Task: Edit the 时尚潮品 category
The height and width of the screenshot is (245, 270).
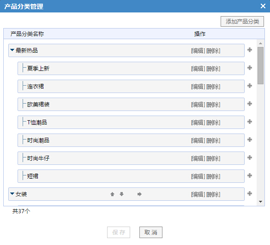Action: tap(198, 140)
